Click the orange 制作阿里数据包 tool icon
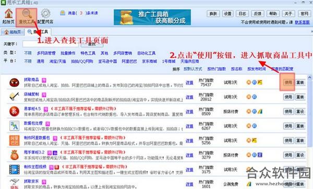 point(14,141)
